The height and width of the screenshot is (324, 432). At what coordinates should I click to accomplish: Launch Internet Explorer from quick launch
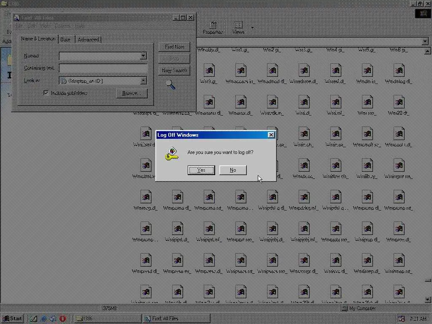tap(43, 319)
